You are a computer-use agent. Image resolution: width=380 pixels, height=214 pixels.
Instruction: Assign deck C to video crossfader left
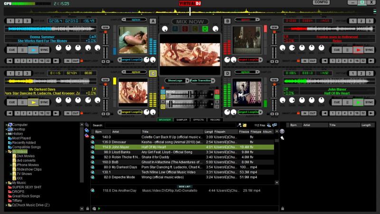point(163,107)
